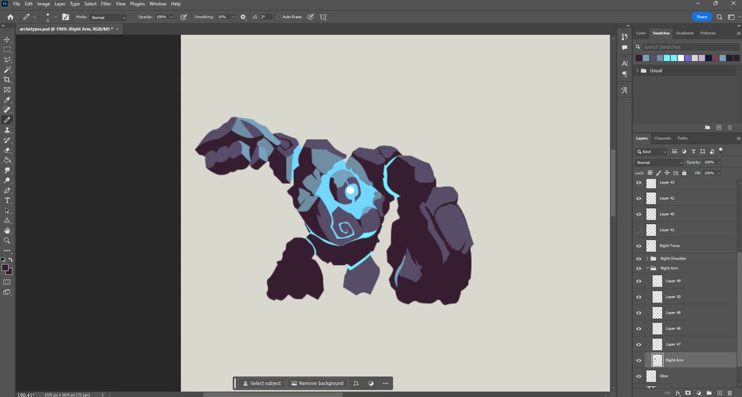The width and height of the screenshot is (742, 397).
Task: Toggle layer filtering on/off switch
Action: [x=720, y=150]
